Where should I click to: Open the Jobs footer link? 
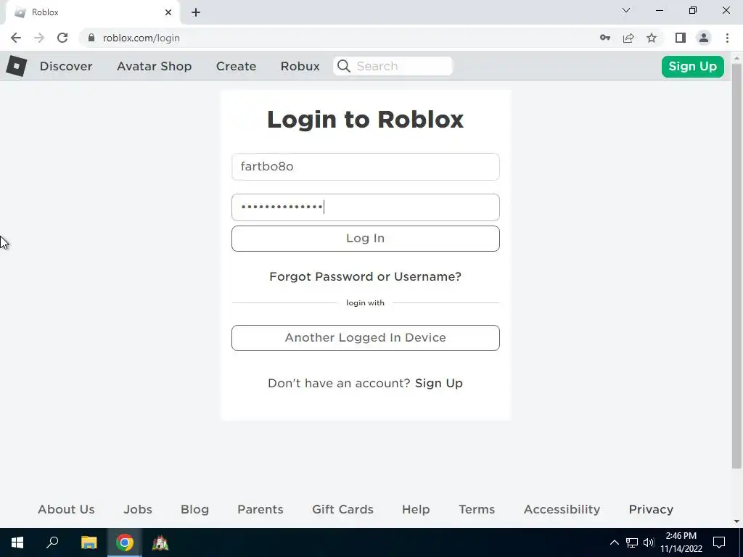coord(138,509)
